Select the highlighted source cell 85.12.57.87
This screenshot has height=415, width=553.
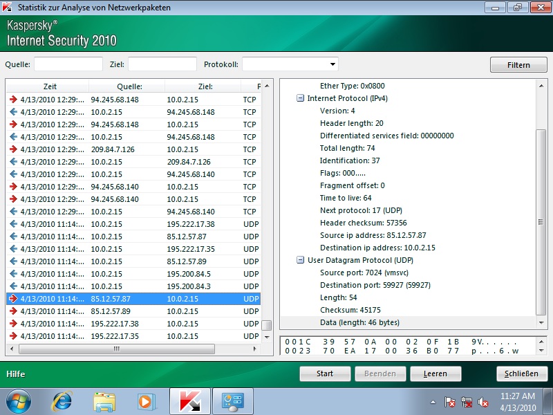111,299
